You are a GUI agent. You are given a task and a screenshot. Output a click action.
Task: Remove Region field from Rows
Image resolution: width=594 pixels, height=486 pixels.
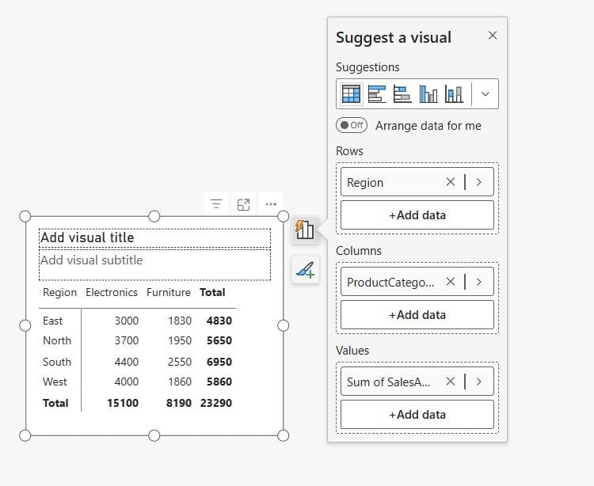click(450, 182)
